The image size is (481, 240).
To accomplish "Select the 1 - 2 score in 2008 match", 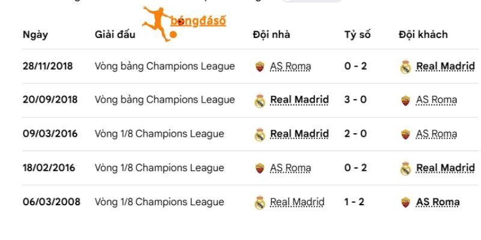I will (x=354, y=202).
